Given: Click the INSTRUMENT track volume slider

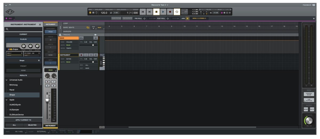Looking at the screenshot, I should 89,62.
